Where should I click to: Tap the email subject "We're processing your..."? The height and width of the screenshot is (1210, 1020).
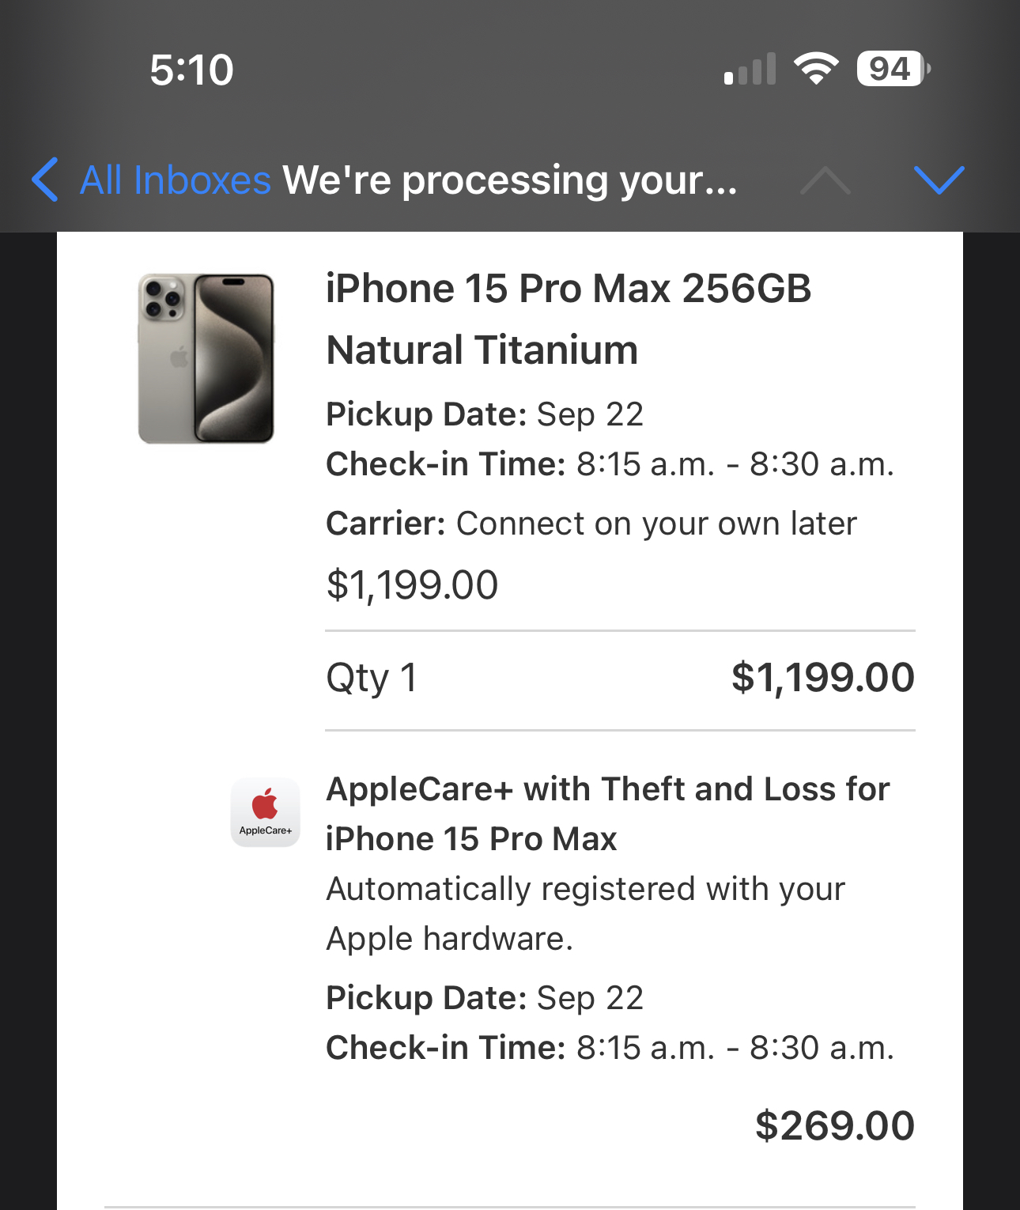[x=510, y=180]
